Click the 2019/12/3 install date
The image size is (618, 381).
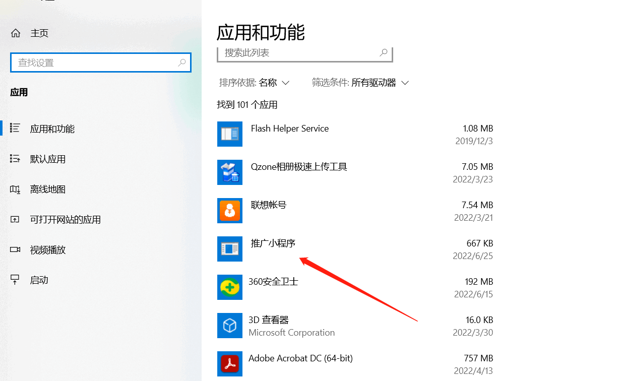[474, 141]
